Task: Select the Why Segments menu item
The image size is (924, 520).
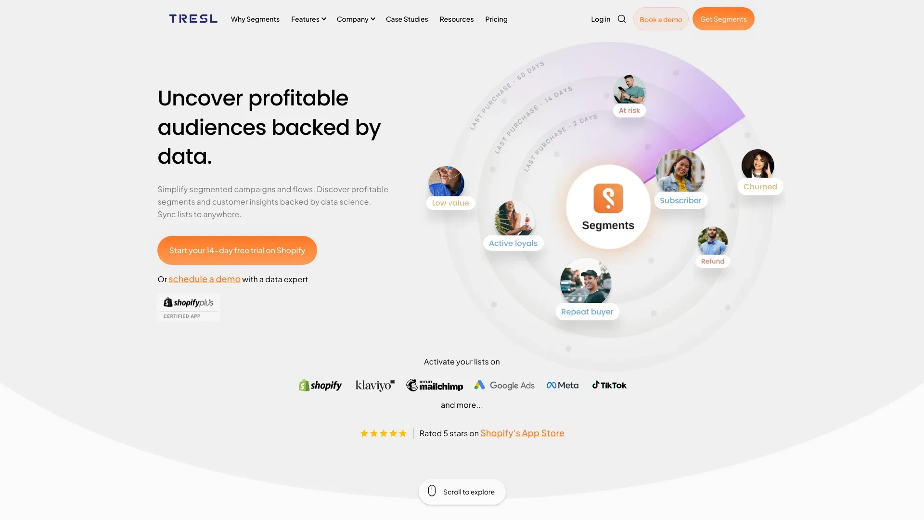Action: 255,19
